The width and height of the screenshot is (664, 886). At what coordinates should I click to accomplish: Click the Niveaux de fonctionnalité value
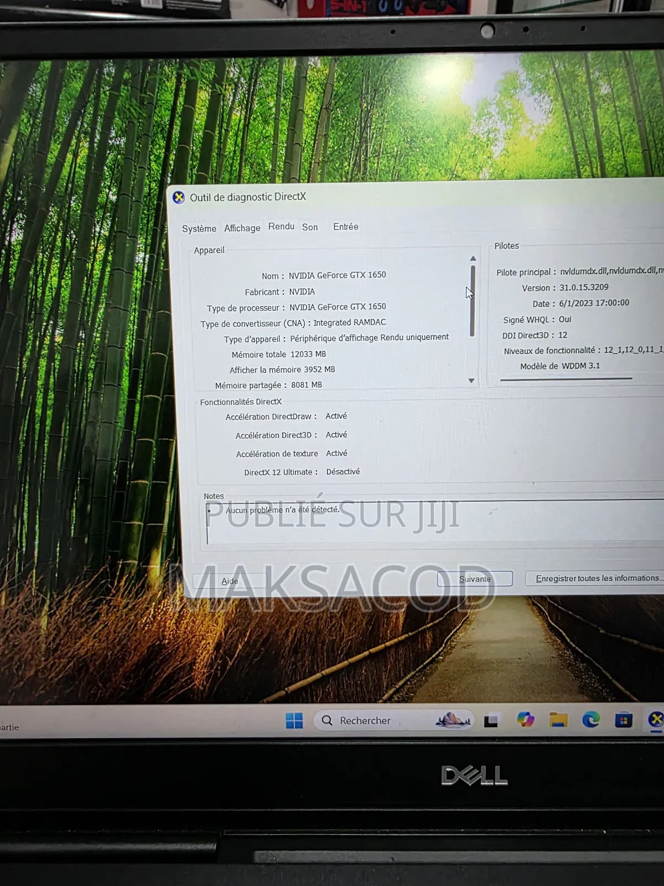[634, 350]
